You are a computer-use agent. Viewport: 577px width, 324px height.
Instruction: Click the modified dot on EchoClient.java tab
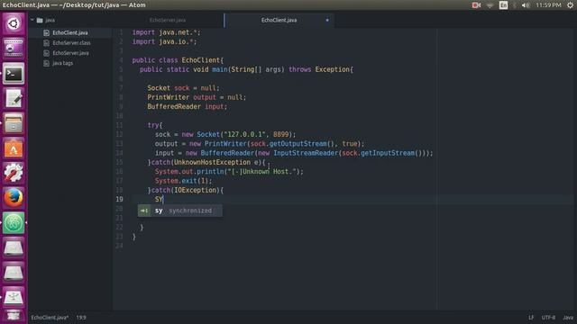[327, 20]
